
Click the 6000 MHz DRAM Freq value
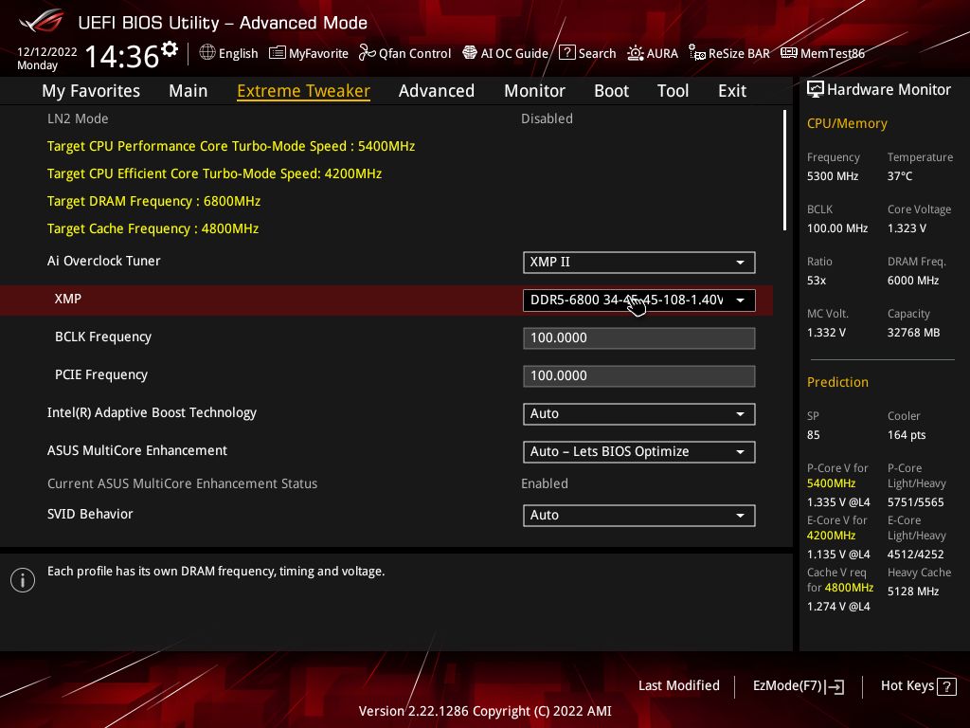tap(913, 281)
